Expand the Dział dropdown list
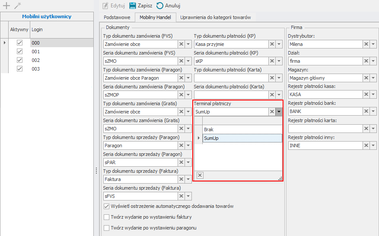 click(x=373, y=61)
